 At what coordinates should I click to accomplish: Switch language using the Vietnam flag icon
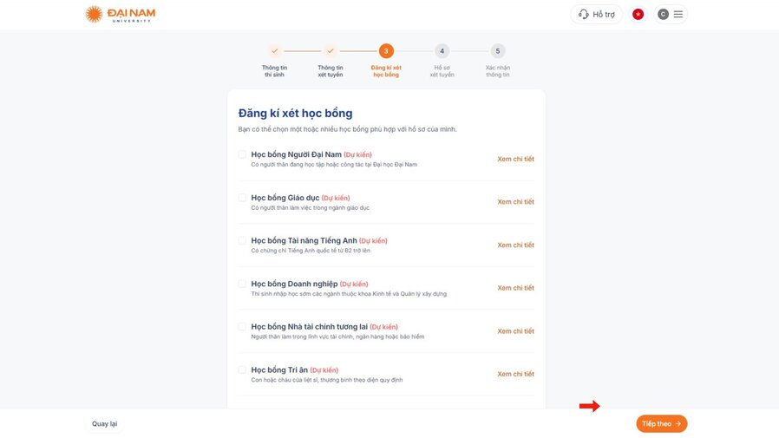pyautogui.click(x=638, y=15)
